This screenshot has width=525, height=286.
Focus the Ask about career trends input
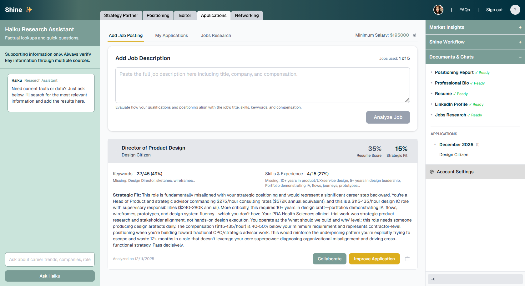point(50,259)
